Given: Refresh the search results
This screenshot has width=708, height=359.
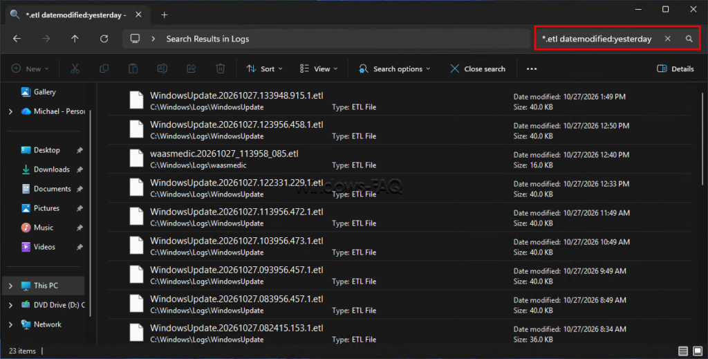Looking at the screenshot, I should pos(104,39).
